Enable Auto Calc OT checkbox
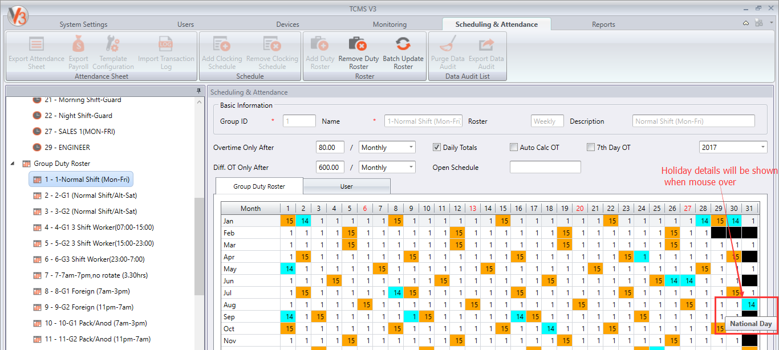Screen dimensions: 779x350 pos(513,147)
